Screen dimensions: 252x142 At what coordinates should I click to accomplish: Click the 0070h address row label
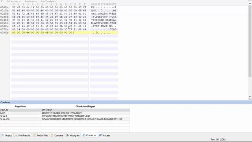point(5,30)
